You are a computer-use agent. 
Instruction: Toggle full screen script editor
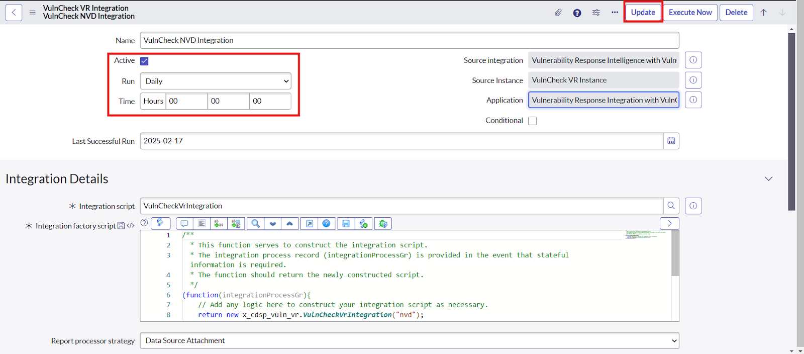click(310, 223)
